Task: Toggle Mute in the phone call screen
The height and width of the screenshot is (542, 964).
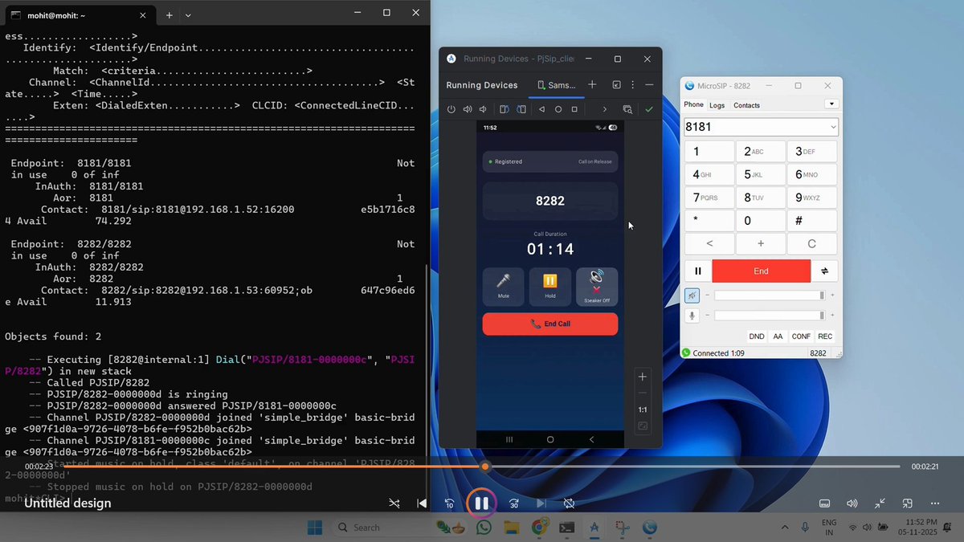Action: [x=504, y=287]
